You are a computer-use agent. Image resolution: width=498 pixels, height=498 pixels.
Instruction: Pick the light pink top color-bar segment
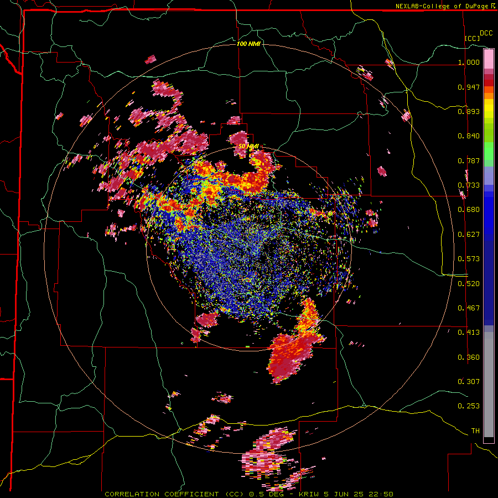click(489, 59)
